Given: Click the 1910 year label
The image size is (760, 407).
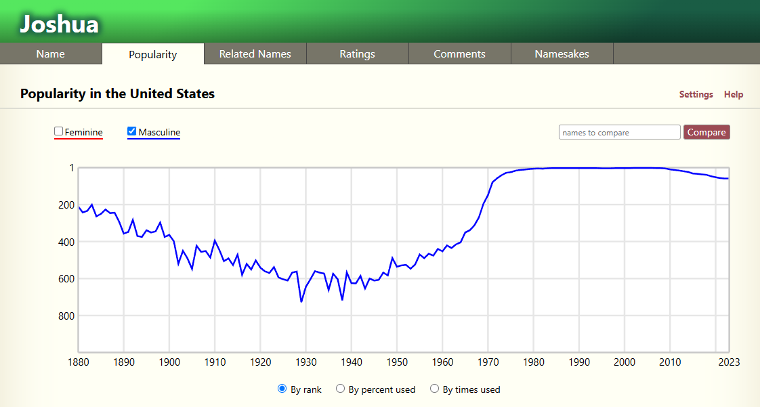Looking at the screenshot, I should [215, 362].
